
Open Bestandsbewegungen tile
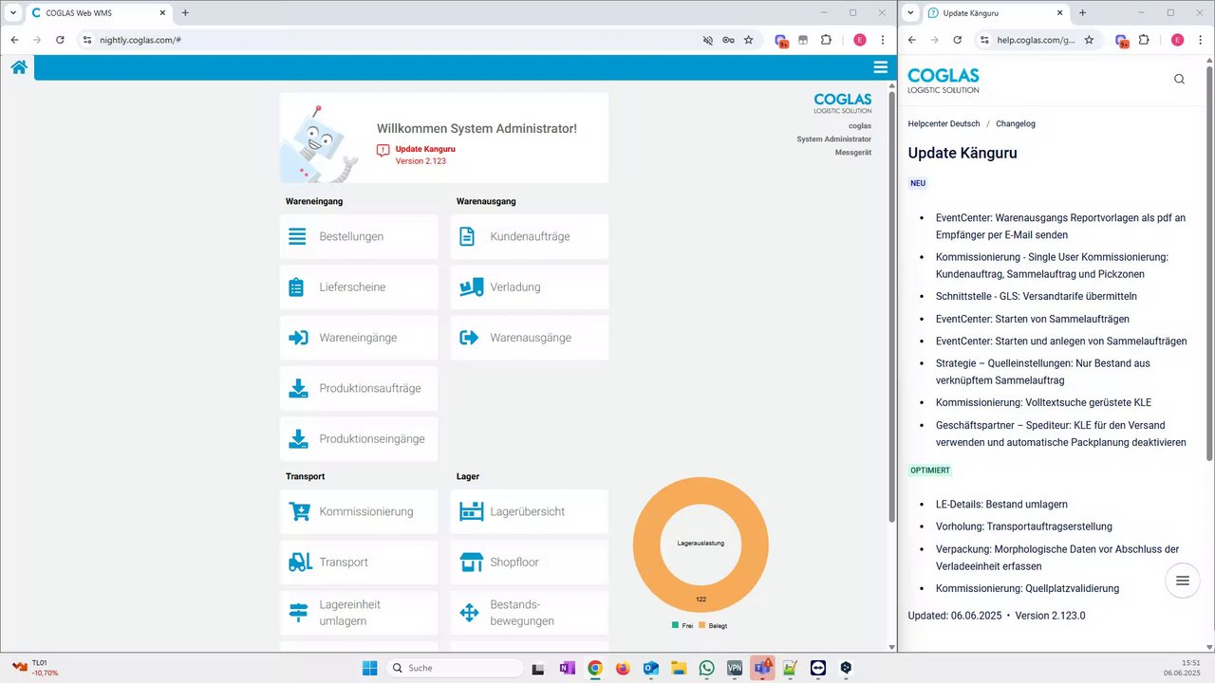pos(530,613)
